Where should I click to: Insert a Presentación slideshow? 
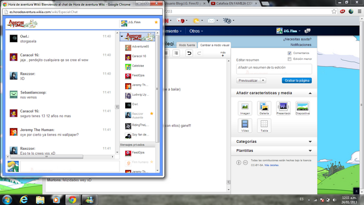[x=283, y=108]
